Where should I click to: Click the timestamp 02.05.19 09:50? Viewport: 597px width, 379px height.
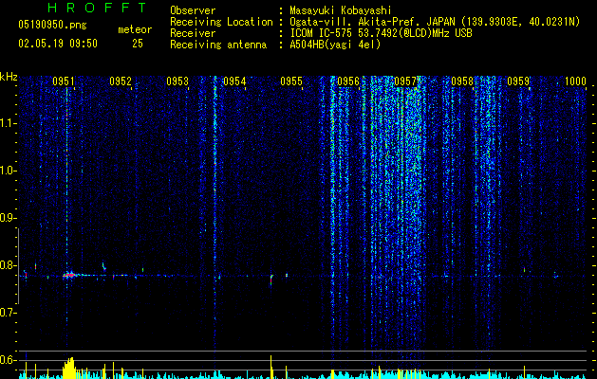(58, 44)
